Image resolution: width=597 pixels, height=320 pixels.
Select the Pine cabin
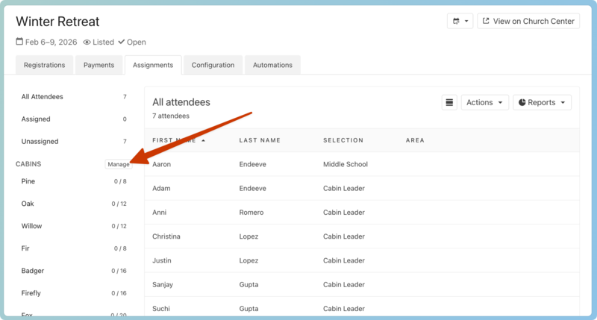coord(28,181)
